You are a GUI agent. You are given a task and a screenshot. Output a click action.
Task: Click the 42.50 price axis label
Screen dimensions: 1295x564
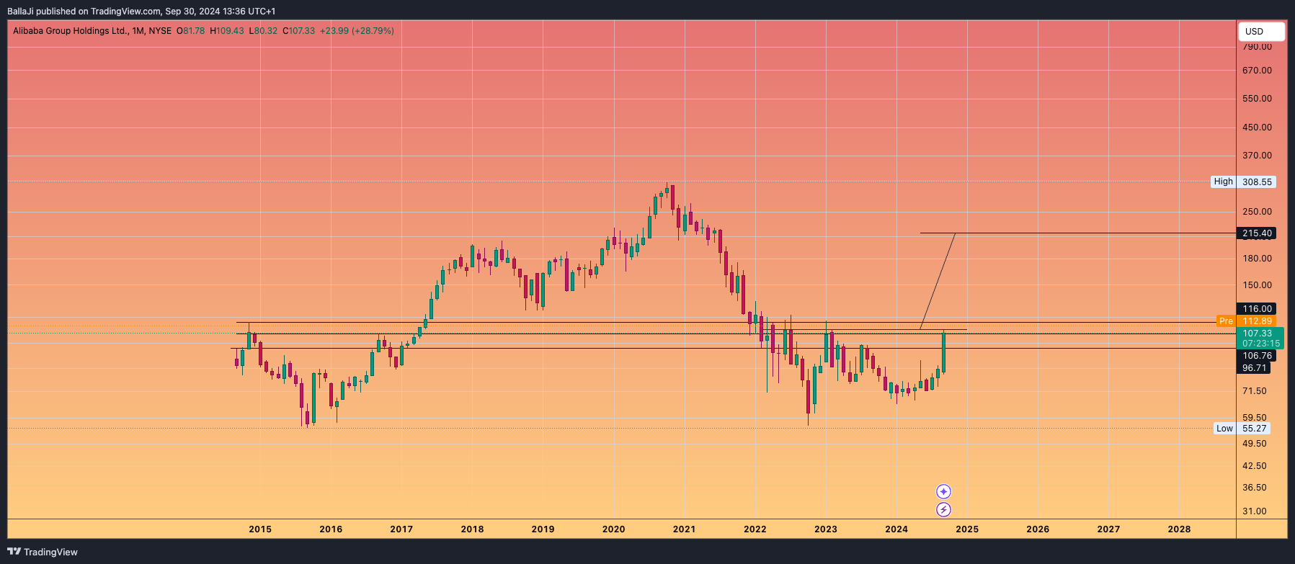(x=1255, y=466)
